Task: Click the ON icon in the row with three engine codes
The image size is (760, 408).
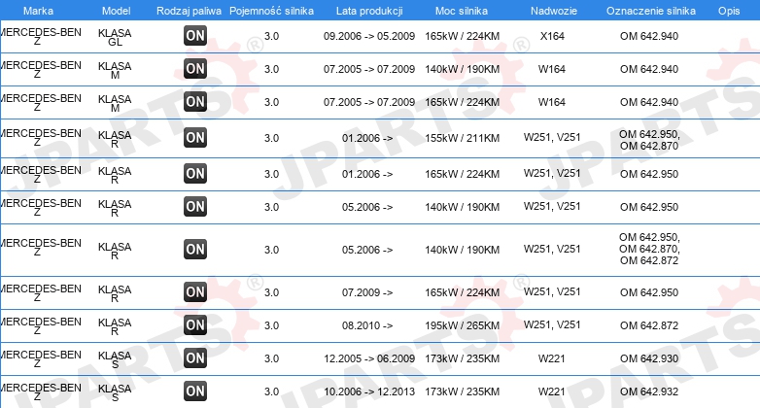Action: (195, 250)
